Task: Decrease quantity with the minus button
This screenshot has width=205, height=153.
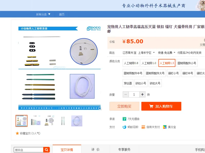Action: (126, 94)
